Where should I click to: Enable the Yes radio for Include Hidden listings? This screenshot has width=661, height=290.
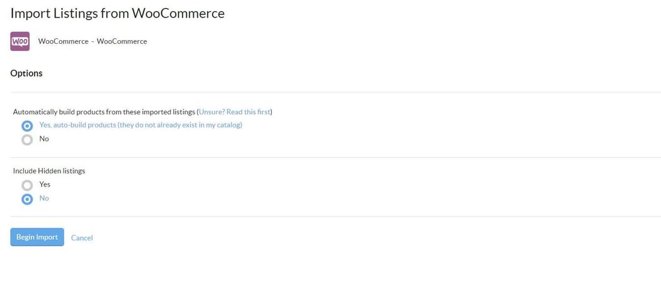[27, 185]
